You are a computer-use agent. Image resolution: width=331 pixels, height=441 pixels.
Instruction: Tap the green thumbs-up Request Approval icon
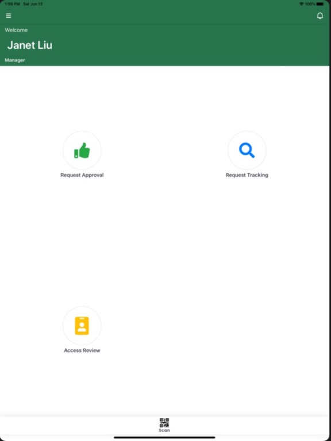(82, 150)
